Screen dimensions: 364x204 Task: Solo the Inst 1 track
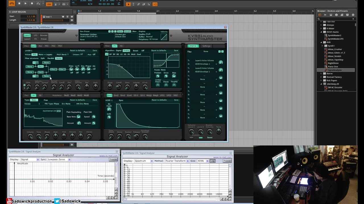point(67,17)
